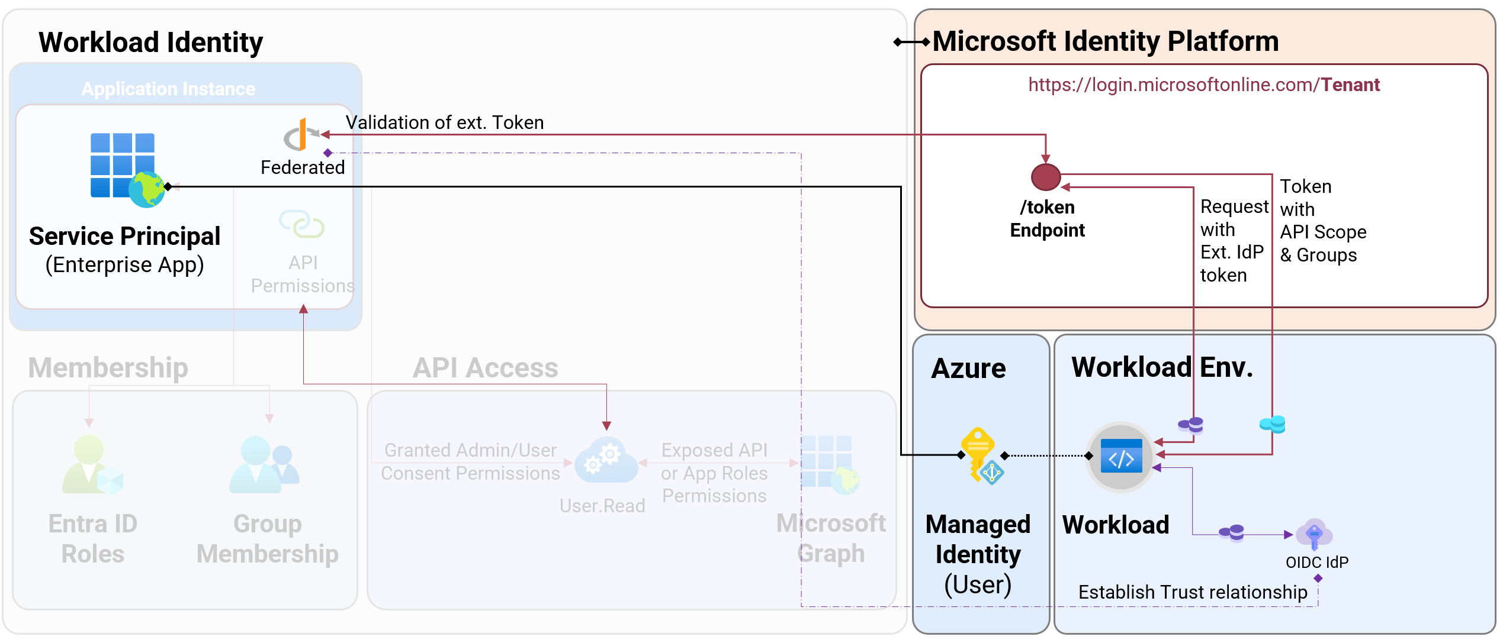1503x643 pixels.
Task: Click the cyan token coins icon
Action: pyautogui.click(x=1272, y=424)
